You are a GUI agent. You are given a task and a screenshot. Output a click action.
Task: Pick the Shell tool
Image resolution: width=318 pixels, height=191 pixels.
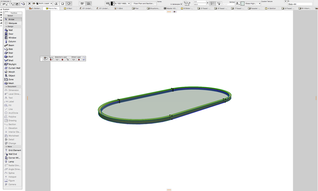click(x=13, y=60)
